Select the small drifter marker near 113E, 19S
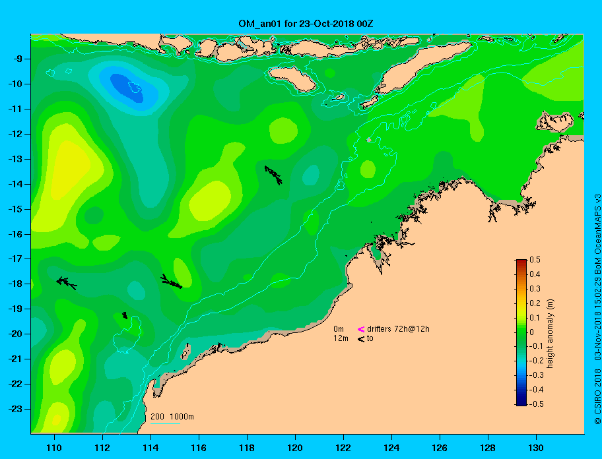This screenshot has height=459, width=602. coord(125,315)
